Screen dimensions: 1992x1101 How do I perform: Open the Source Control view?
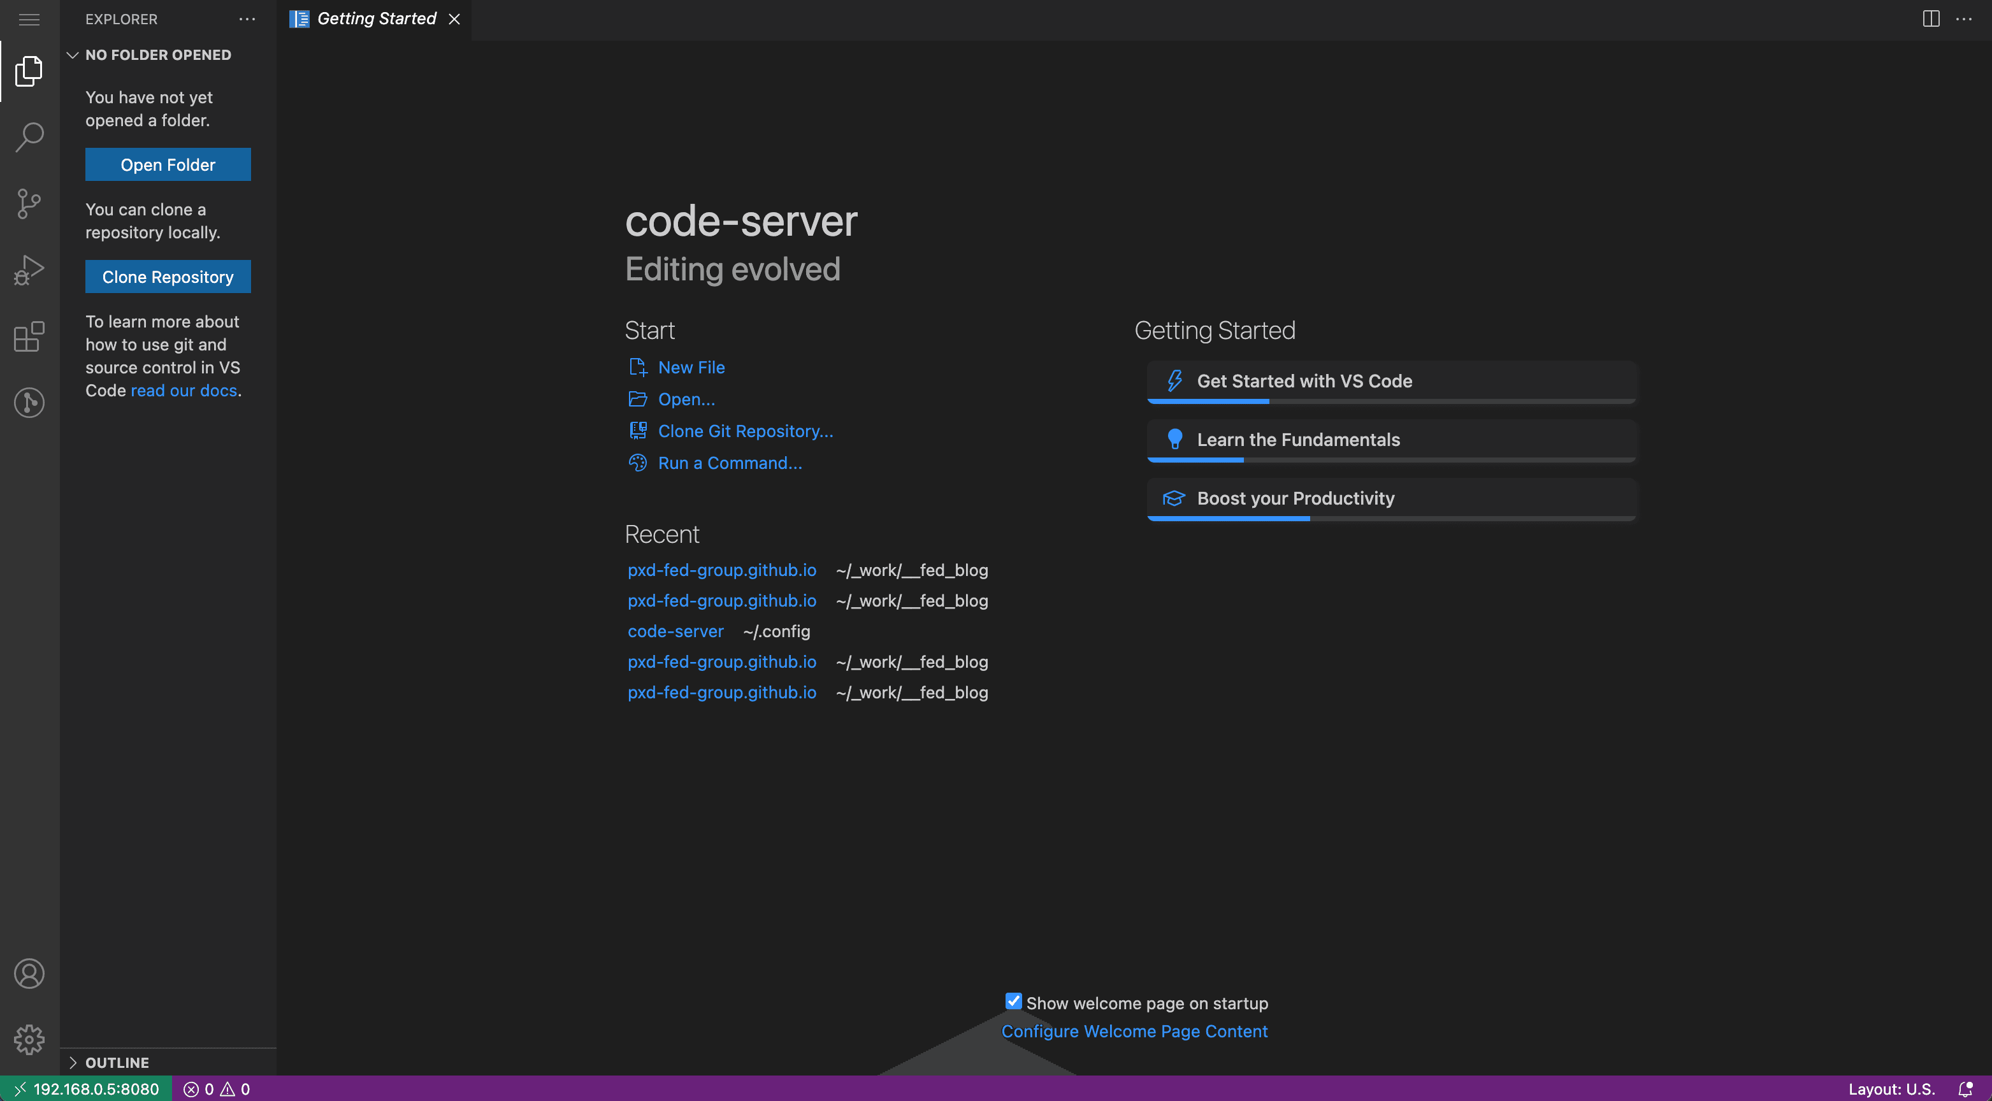click(x=29, y=203)
